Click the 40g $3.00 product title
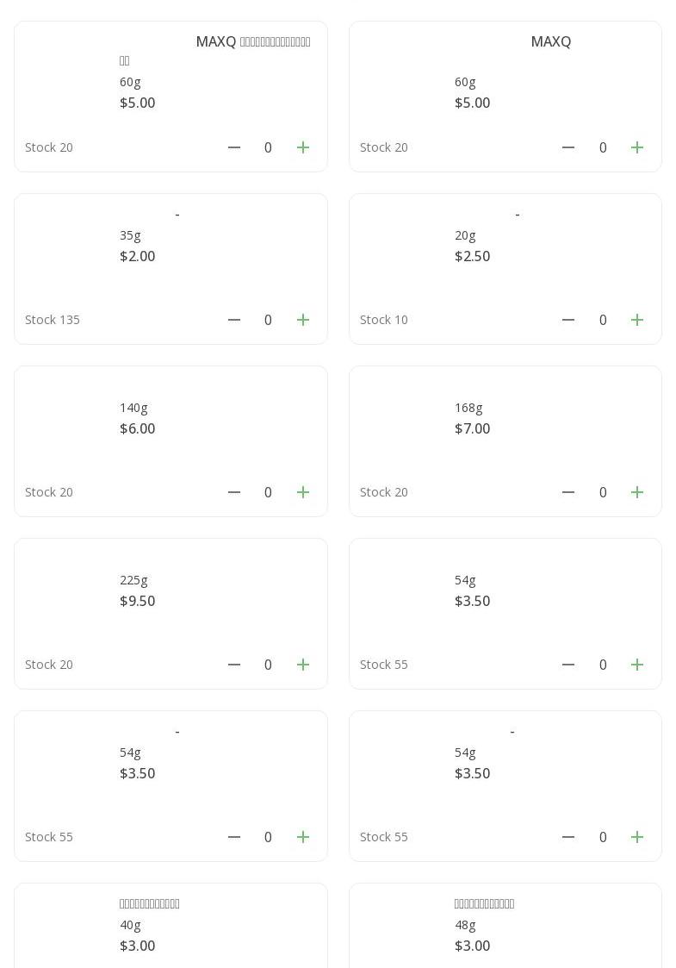 (x=150, y=903)
